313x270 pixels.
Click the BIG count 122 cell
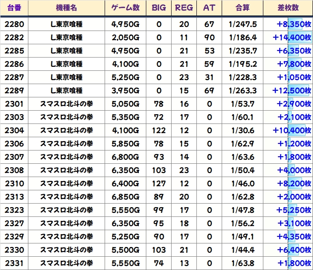[159, 131]
